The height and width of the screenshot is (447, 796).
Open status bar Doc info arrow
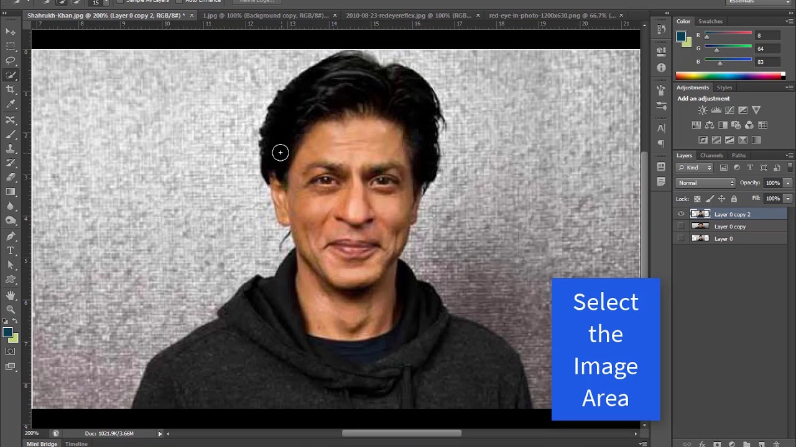160,433
